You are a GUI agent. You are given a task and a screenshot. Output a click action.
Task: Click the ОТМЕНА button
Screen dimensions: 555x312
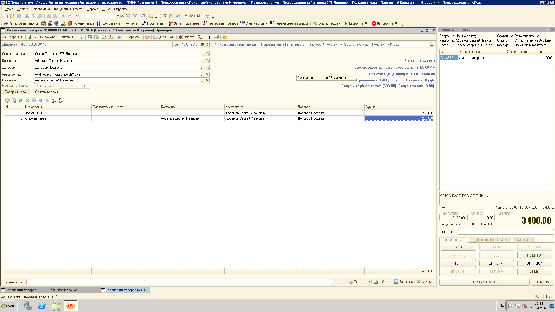(x=542, y=282)
